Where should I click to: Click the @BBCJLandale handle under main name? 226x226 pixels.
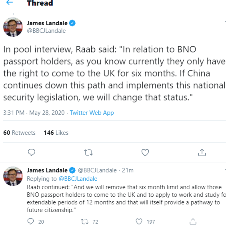(46, 31)
